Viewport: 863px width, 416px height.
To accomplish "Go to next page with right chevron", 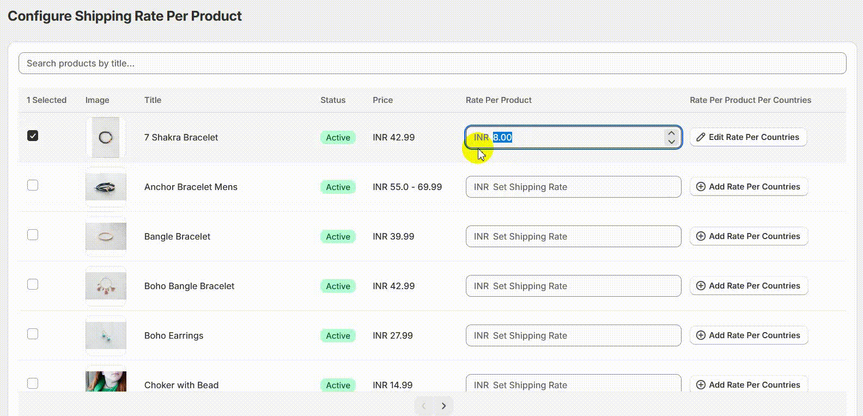I will pyautogui.click(x=443, y=406).
